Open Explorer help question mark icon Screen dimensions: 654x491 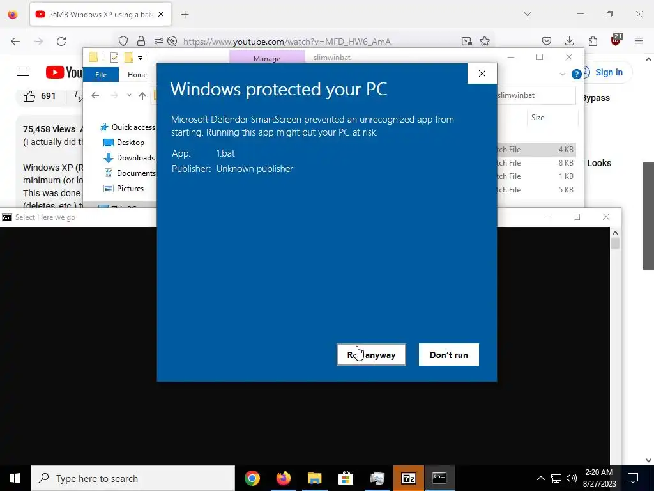tap(577, 74)
